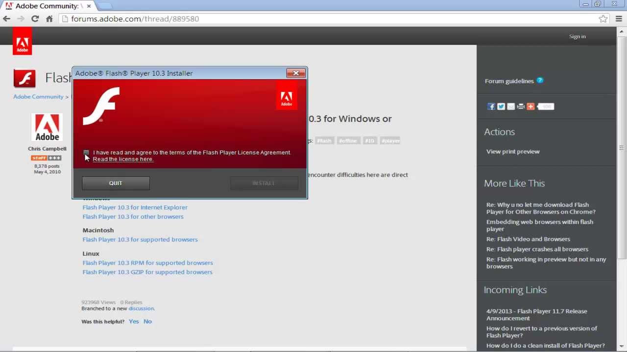
Task: Click the #player tag
Action: 390,141
